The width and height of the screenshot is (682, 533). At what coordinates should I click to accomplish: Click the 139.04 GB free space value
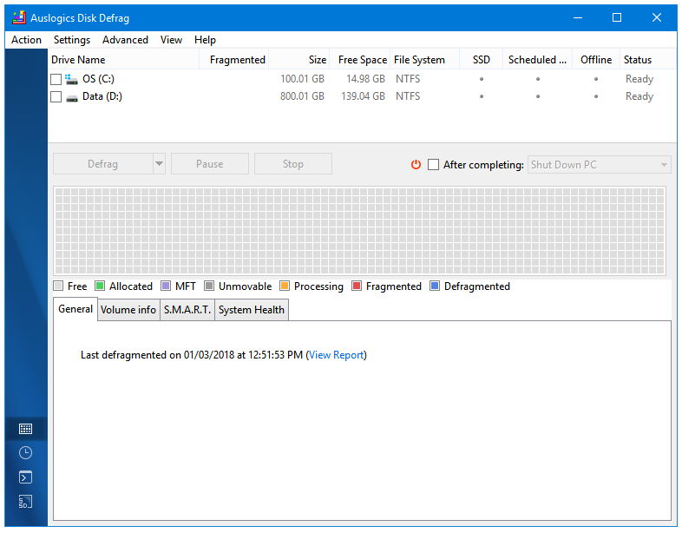click(x=364, y=96)
